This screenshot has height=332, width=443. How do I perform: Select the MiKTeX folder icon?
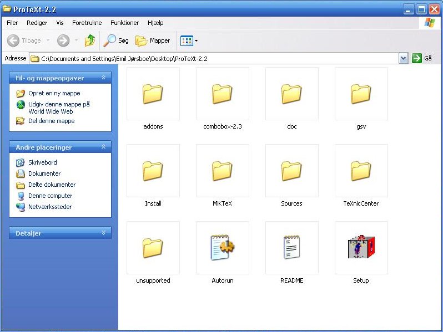pos(223,171)
